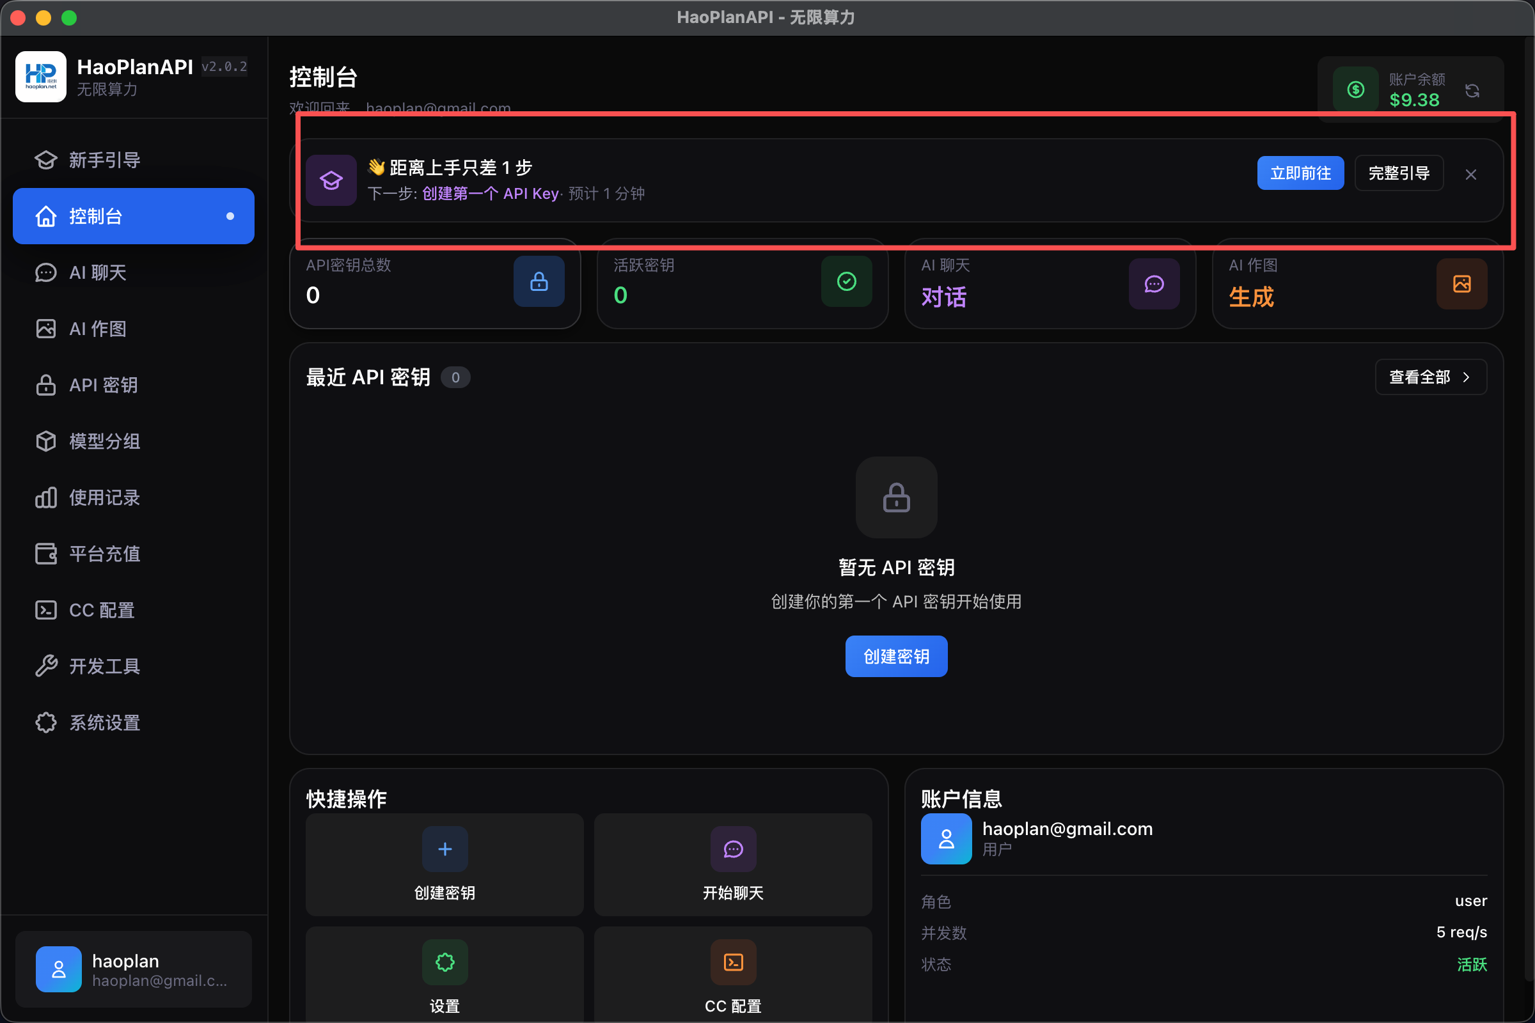Click the plus icon for 创建密钥 shortcut

tap(445, 849)
